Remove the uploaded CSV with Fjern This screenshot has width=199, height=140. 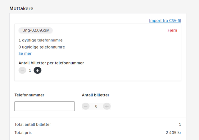click(x=172, y=30)
